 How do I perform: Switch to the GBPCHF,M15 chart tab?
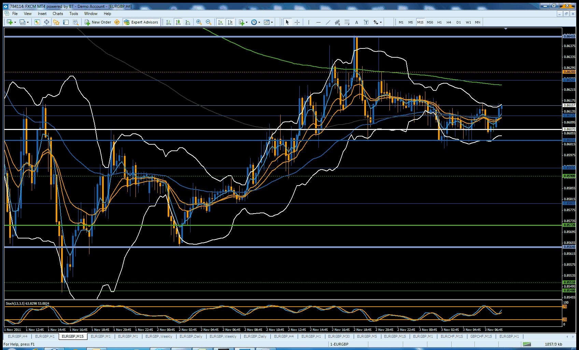click(481, 336)
